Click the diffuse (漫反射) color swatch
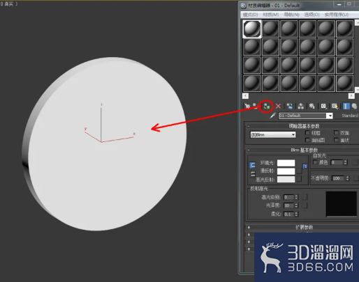Image resolution: width=359 pixels, height=282 pixels. (286, 171)
